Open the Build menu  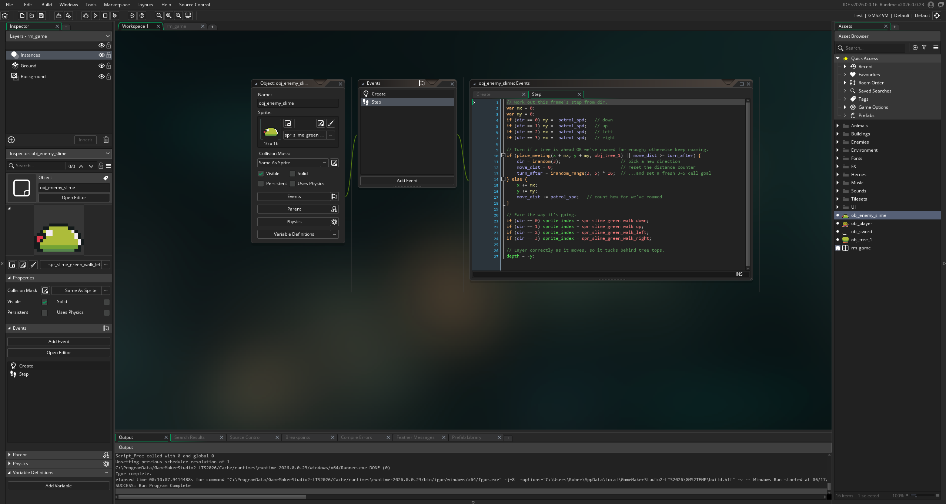47,5
